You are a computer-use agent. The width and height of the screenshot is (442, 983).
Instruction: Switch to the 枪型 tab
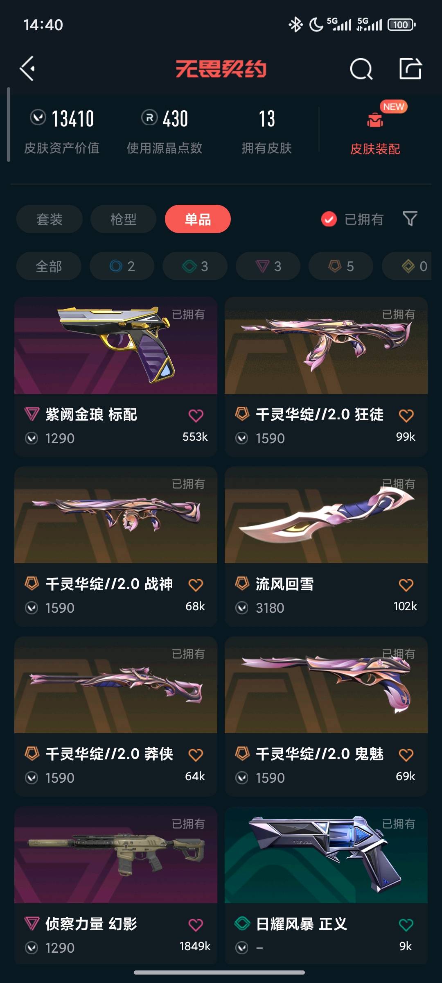click(x=123, y=219)
